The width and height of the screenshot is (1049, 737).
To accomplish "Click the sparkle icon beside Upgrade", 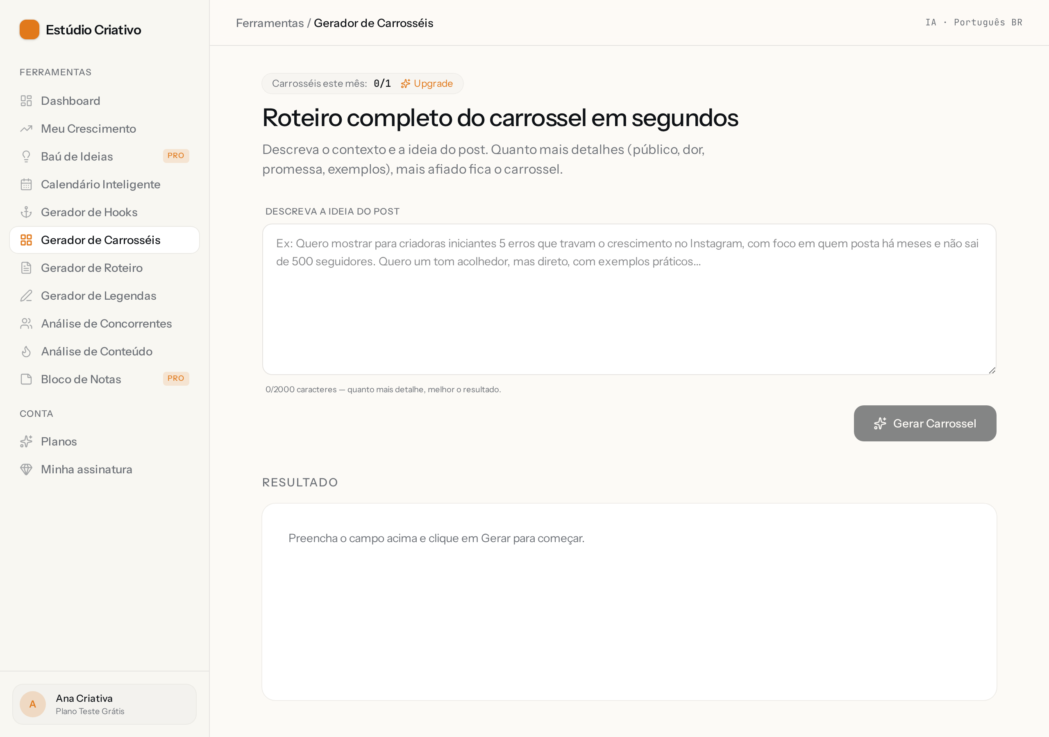I will pyautogui.click(x=406, y=84).
